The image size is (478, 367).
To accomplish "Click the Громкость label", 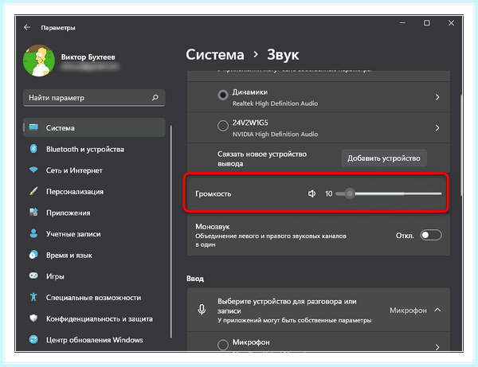I will tap(213, 193).
